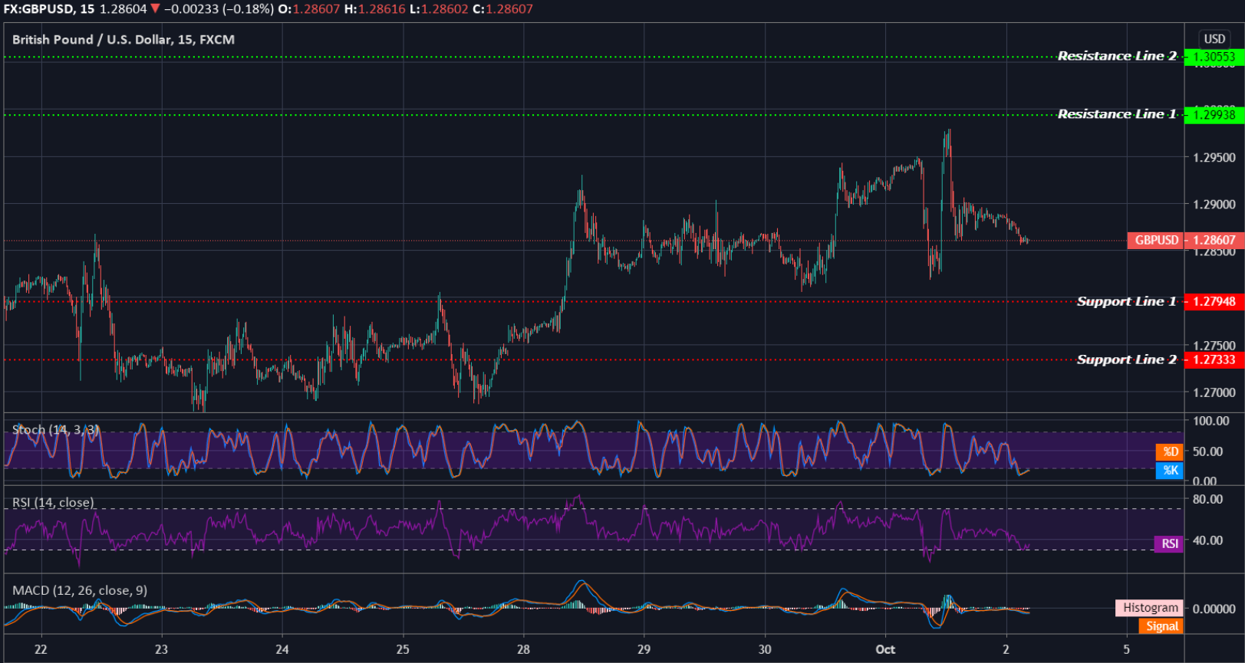Select the Resistance Line 1 label
Image resolution: width=1245 pixels, height=663 pixels.
click(x=1117, y=114)
